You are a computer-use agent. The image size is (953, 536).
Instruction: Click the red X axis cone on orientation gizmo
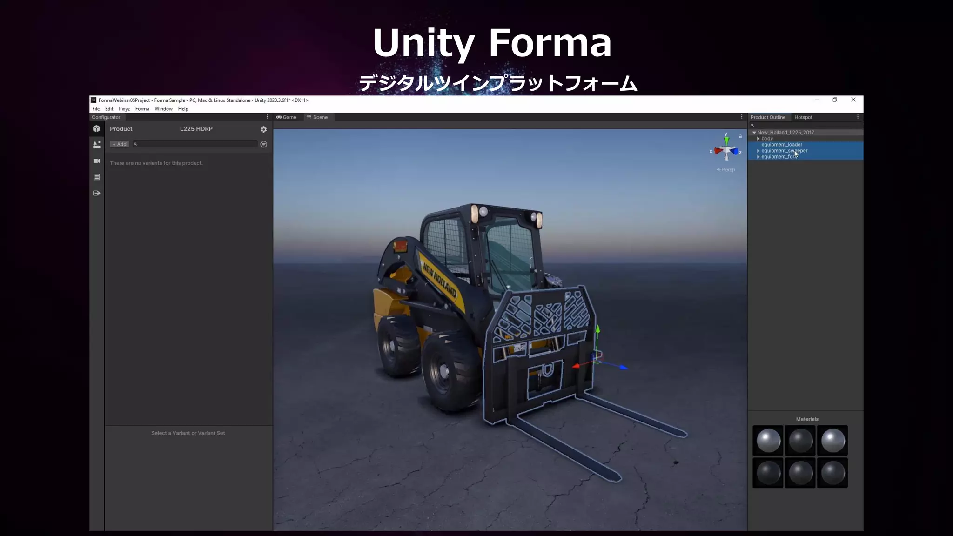coord(718,151)
